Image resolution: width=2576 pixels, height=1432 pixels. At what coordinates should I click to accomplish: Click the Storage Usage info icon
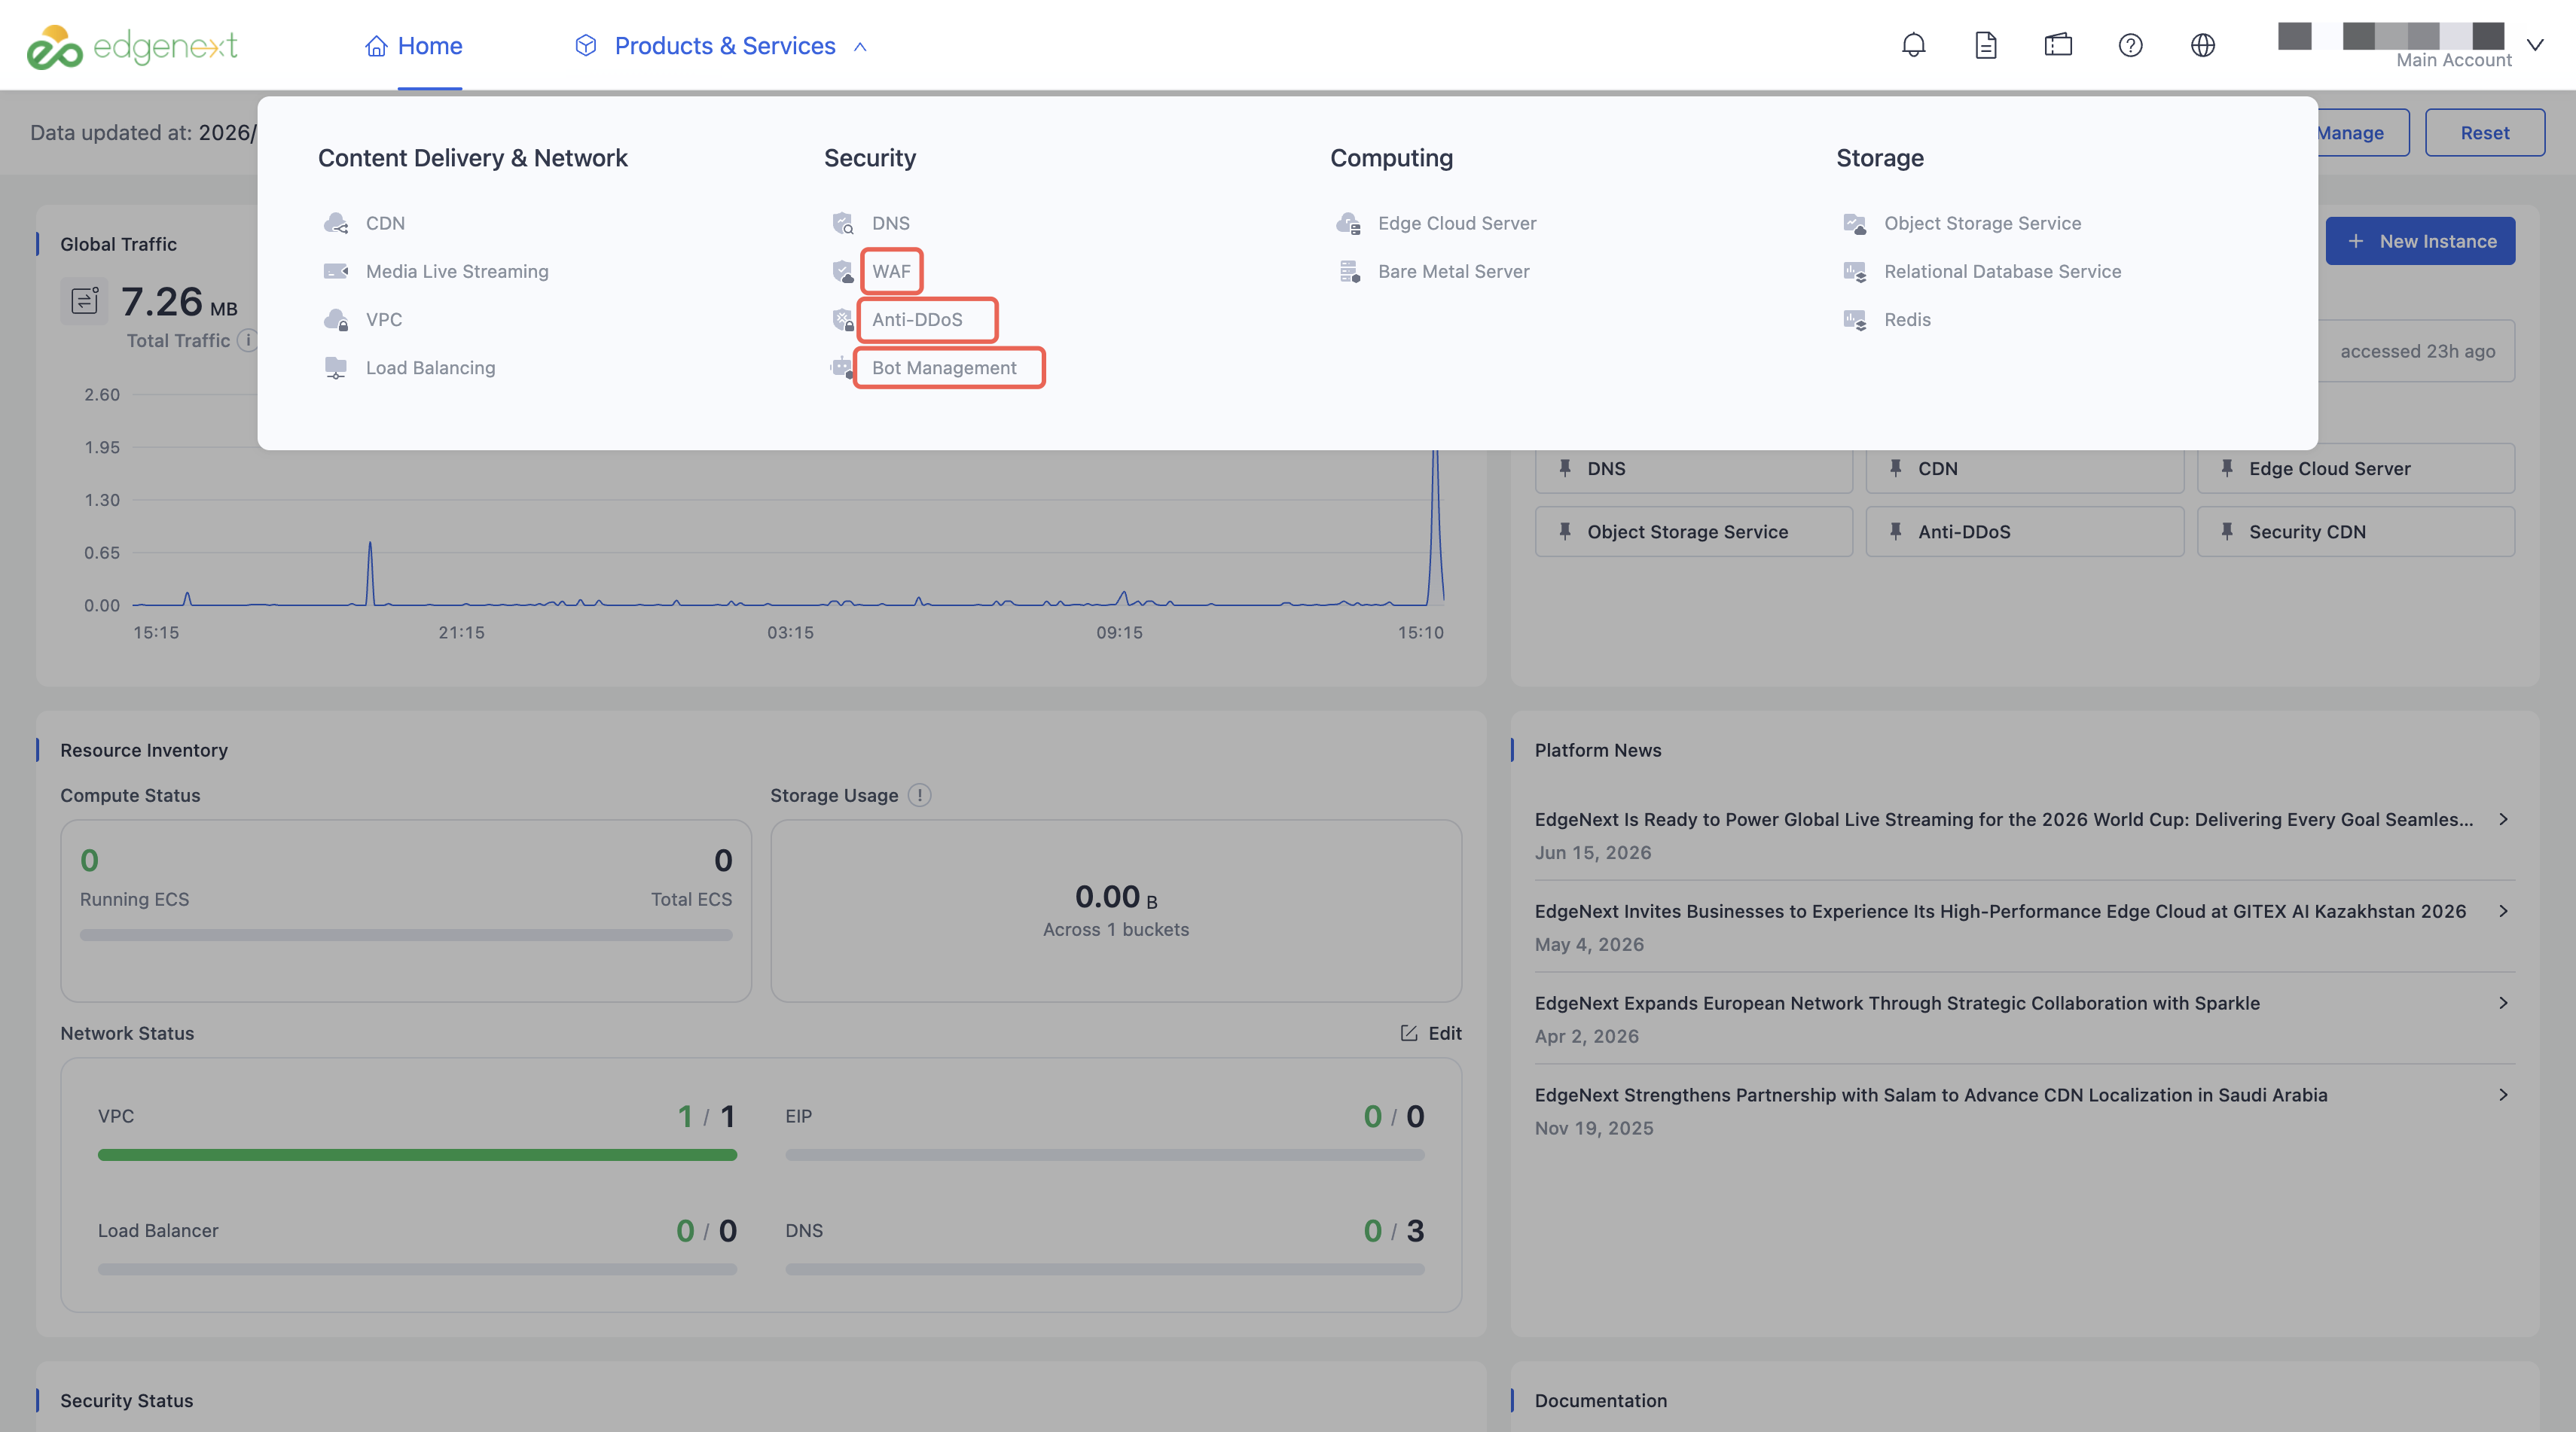[919, 796]
